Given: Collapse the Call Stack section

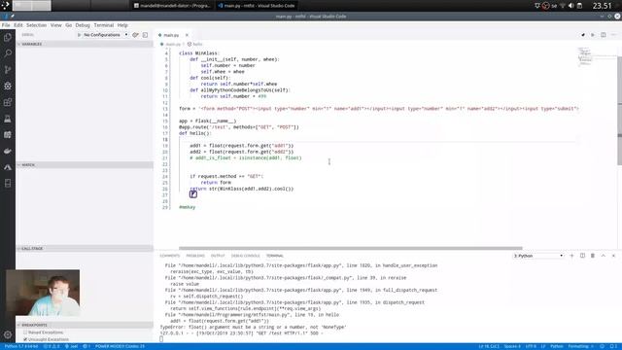Looking at the screenshot, I should click(x=85, y=249).
